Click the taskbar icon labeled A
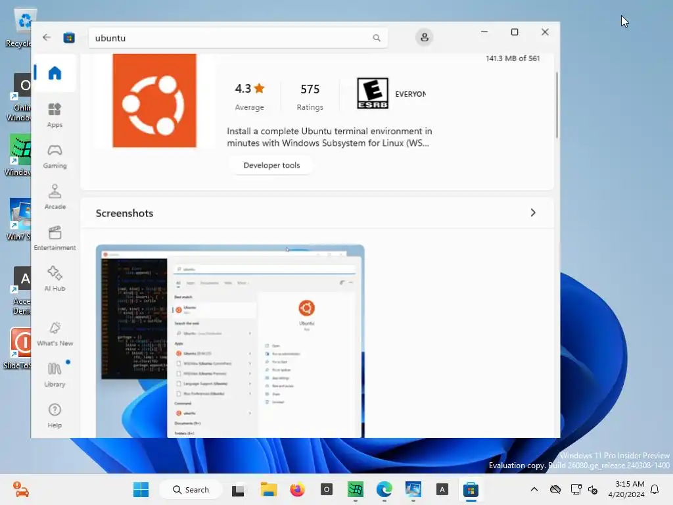The width and height of the screenshot is (673, 505). click(x=442, y=489)
